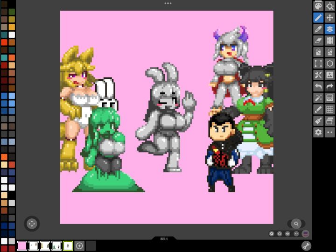This screenshot has width=336, height=252.
Task: Click the two-dot layer options button
Action: pyautogui.click(x=296, y=234)
